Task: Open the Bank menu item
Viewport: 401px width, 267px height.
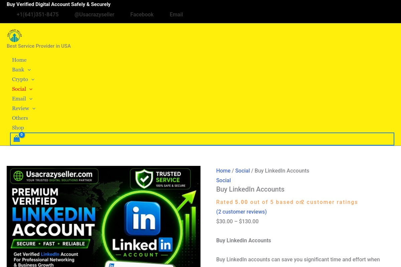Action: pos(18,70)
